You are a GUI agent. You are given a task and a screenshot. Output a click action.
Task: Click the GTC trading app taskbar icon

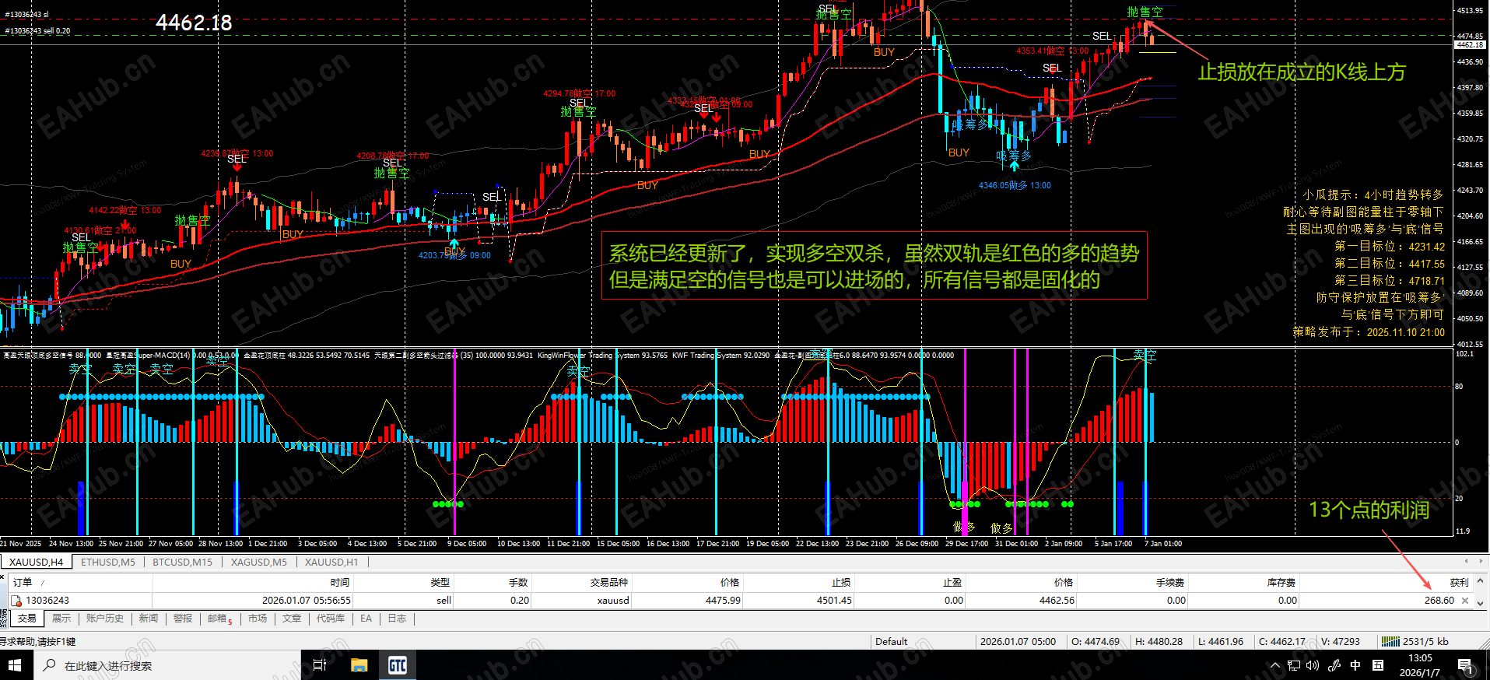[x=398, y=665]
